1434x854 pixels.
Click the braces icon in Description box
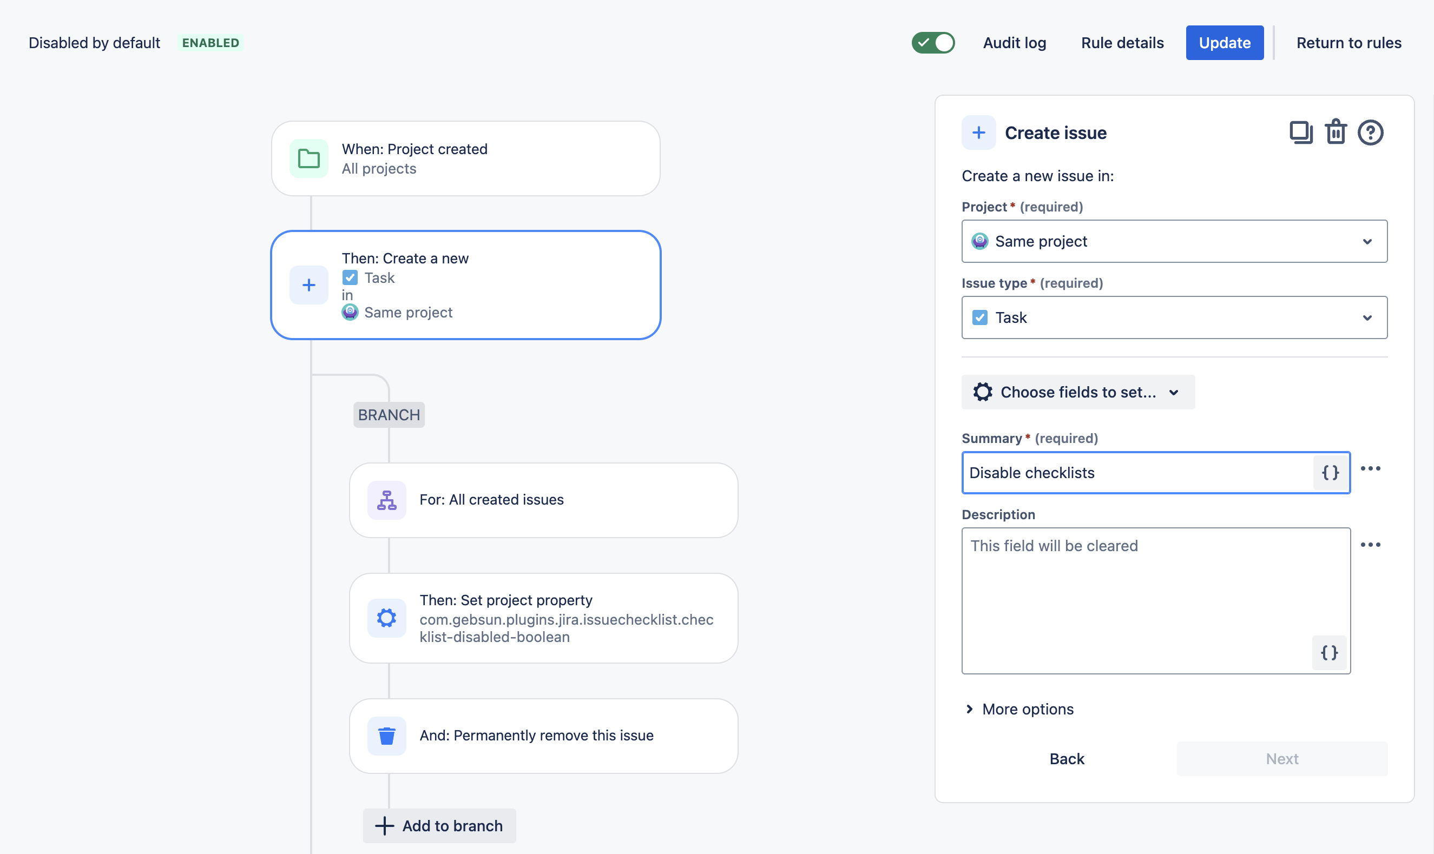coord(1329,652)
